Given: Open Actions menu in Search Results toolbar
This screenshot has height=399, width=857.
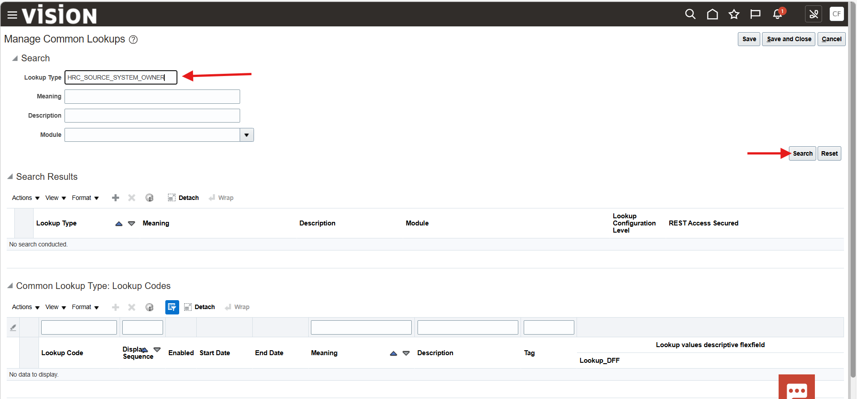Looking at the screenshot, I should coord(26,198).
